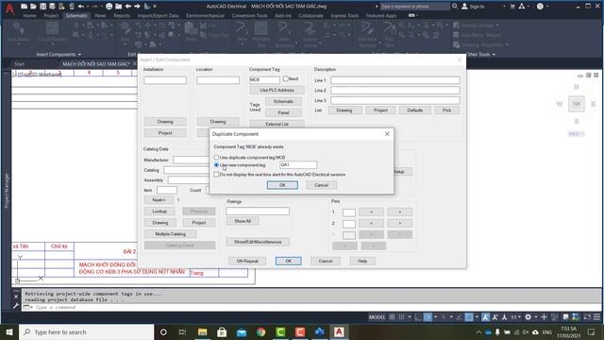The height and width of the screenshot is (340, 604).
Task: Click the grid display icon in status bar
Action: point(392,317)
